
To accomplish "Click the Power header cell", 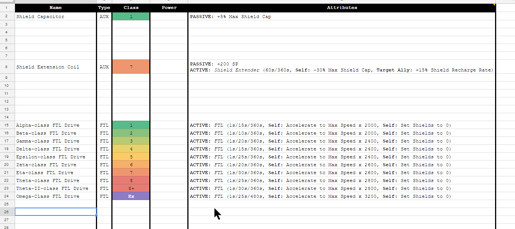I will (x=169, y=8).
